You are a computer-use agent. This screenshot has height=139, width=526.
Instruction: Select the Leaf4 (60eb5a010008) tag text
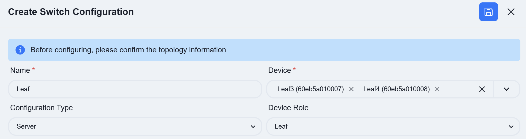coord(397,89)
